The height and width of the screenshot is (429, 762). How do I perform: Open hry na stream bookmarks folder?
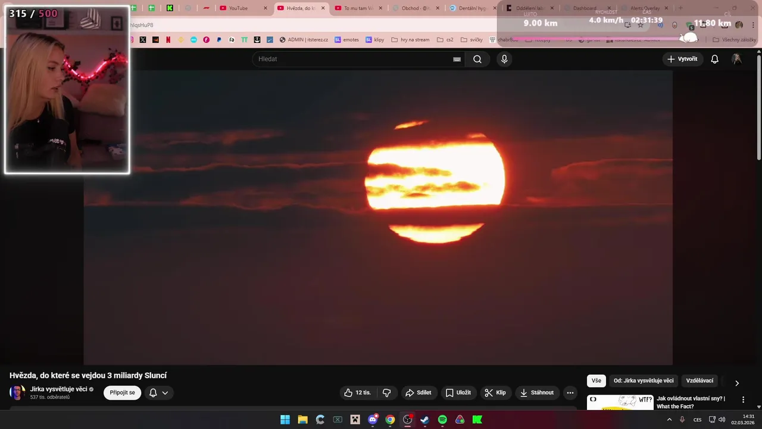click(x=410, y=40)
